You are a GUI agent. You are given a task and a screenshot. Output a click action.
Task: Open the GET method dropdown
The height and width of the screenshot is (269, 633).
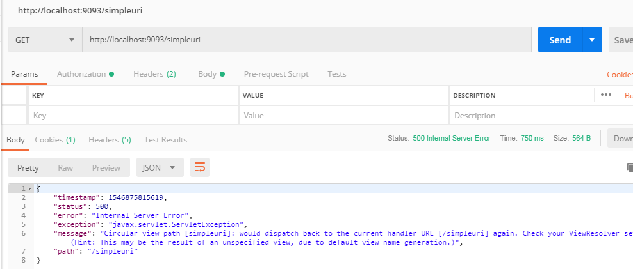coord(45,40)
